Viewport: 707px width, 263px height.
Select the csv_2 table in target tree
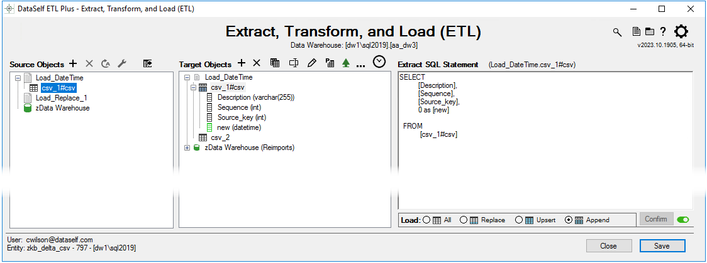220,137
